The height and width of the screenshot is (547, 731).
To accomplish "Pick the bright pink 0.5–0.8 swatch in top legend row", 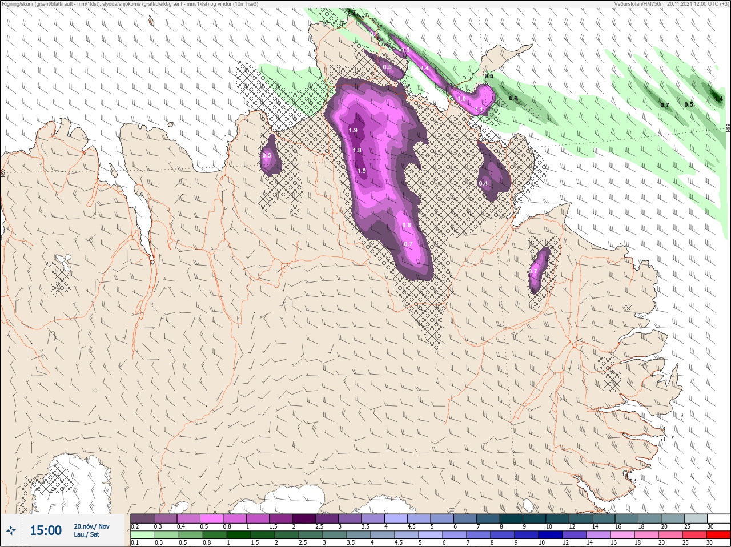I will coord(211,518).
